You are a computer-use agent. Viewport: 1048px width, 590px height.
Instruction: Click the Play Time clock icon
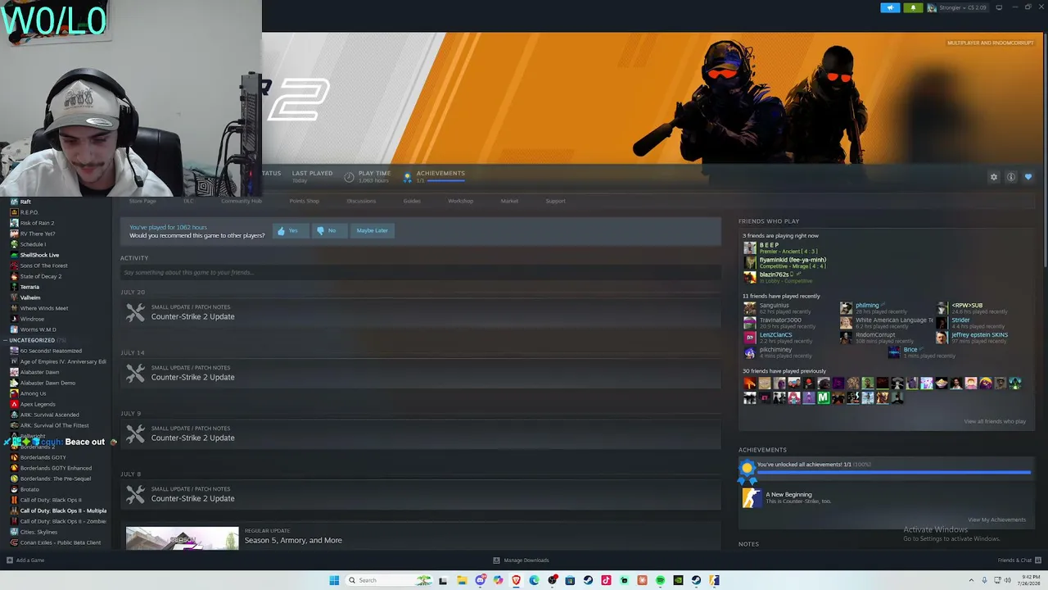coord(350,177)
